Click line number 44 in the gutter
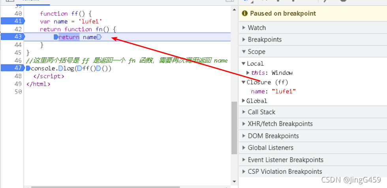Screen dimensions: 387x188 point(18,45)
